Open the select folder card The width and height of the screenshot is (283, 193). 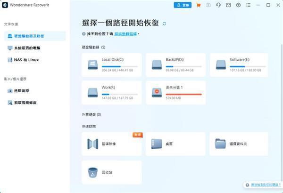tap(239, 144)
